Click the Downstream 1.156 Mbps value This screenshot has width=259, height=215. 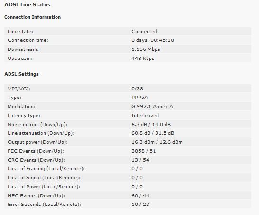point(146,49)
